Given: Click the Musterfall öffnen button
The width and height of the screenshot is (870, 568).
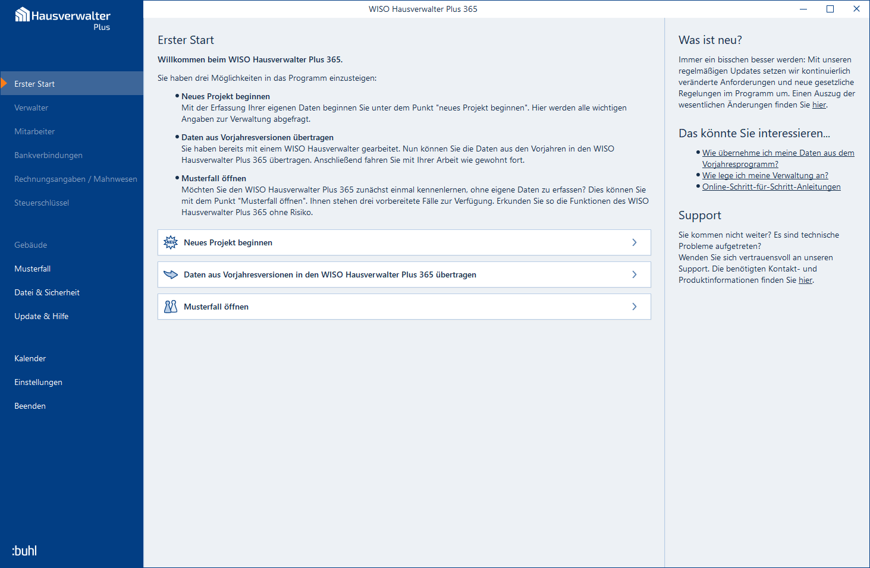Looking at the screenshot, I should tap(404, 307).
